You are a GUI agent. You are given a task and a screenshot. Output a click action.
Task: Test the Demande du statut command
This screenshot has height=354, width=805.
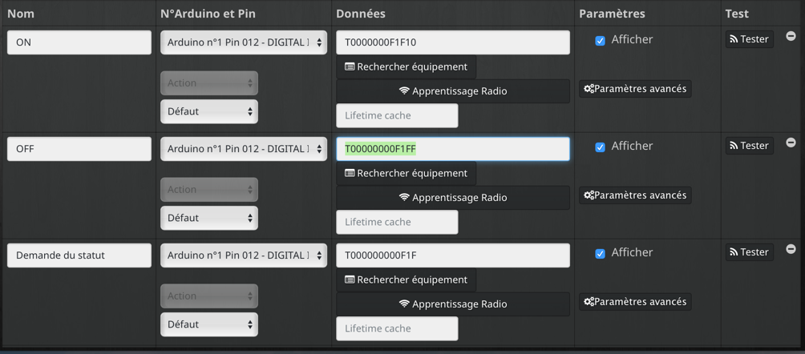tap(749, 252)
